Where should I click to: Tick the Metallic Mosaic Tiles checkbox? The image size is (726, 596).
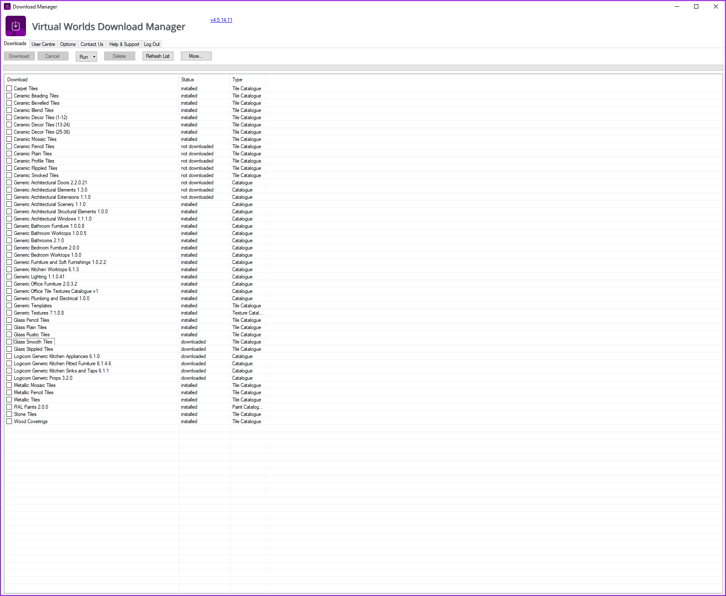click(9, 385)
